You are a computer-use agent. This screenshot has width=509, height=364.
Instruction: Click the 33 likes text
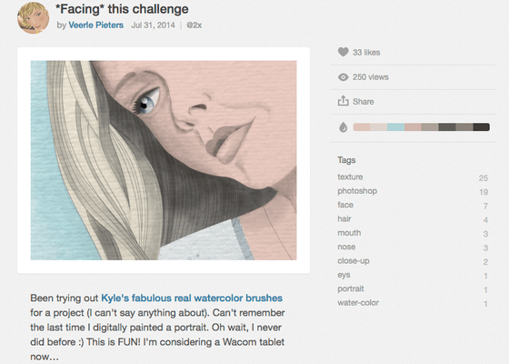(x=366, y=53)
